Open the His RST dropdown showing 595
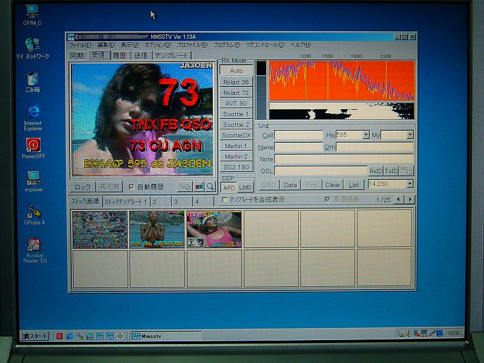The width and height of the screenshot is (484, 363). [x=365, y=135]
